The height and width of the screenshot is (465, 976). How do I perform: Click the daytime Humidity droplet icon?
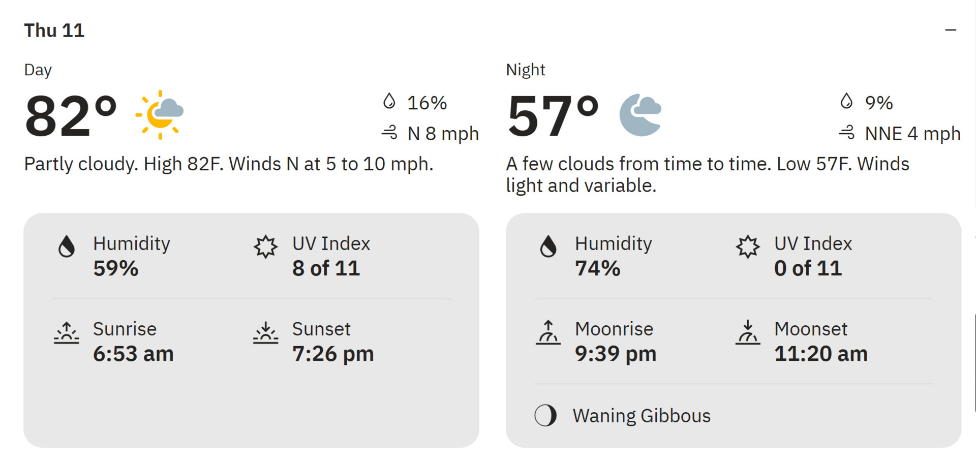(x=67, y=246)
